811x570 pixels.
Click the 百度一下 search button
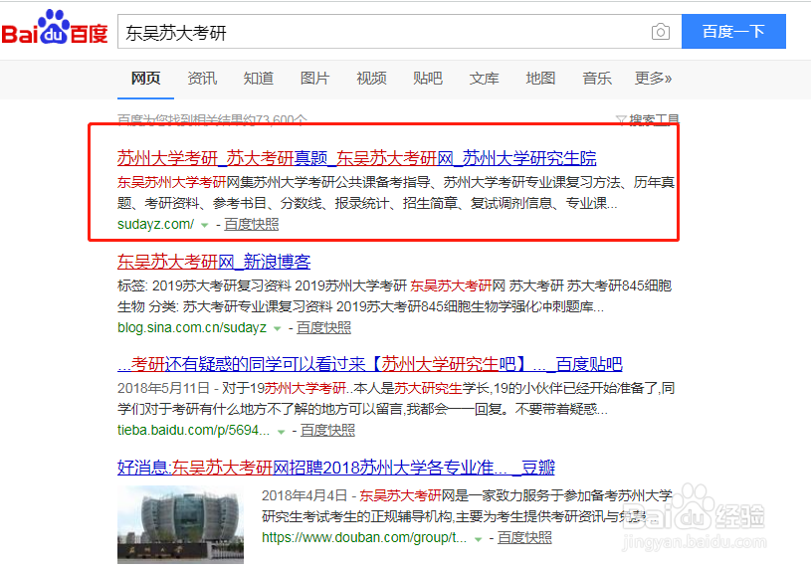[733, 32]
